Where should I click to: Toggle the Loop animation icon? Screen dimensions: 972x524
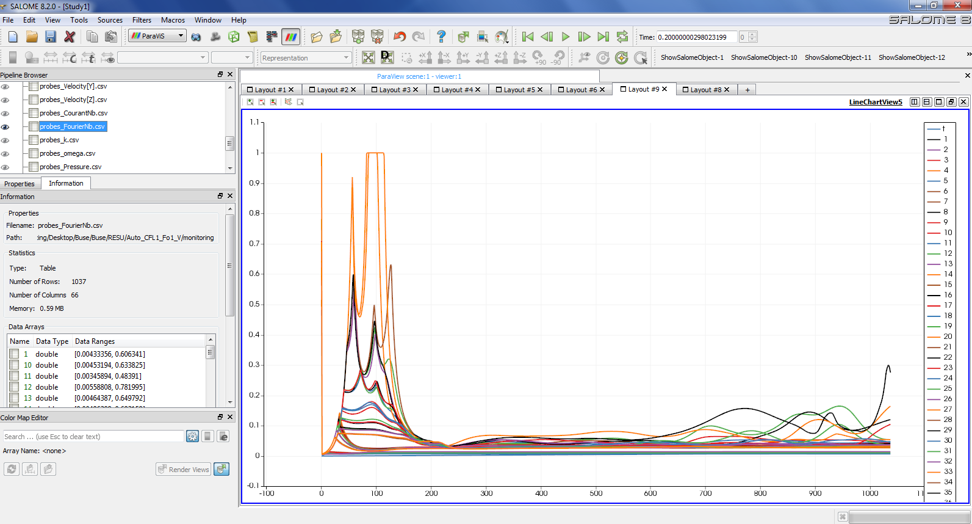[622, 37]
